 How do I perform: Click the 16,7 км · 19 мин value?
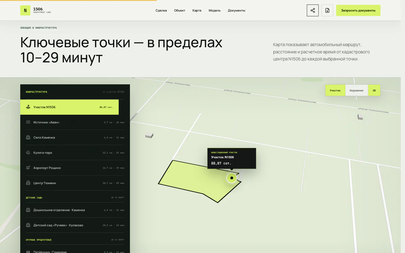click(114, 168)
